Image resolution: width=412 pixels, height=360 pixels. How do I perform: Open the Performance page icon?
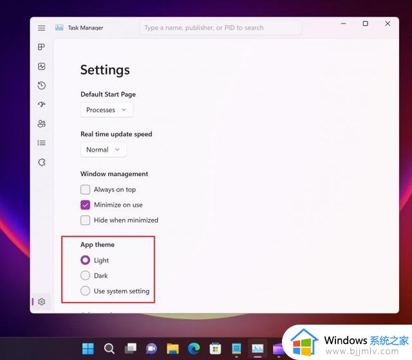click(41, 66)
